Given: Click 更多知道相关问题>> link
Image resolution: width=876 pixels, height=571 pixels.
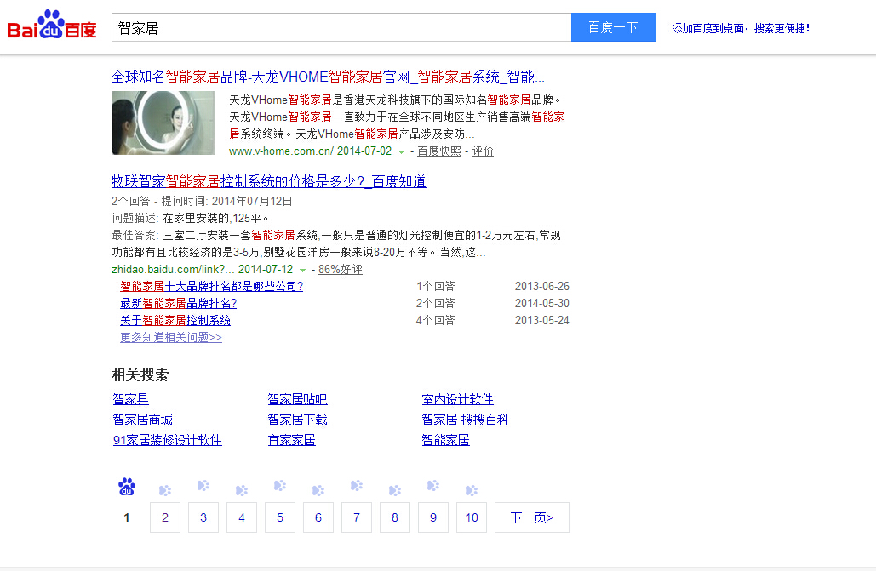Looking at the screenshot, I should (171, 337).
